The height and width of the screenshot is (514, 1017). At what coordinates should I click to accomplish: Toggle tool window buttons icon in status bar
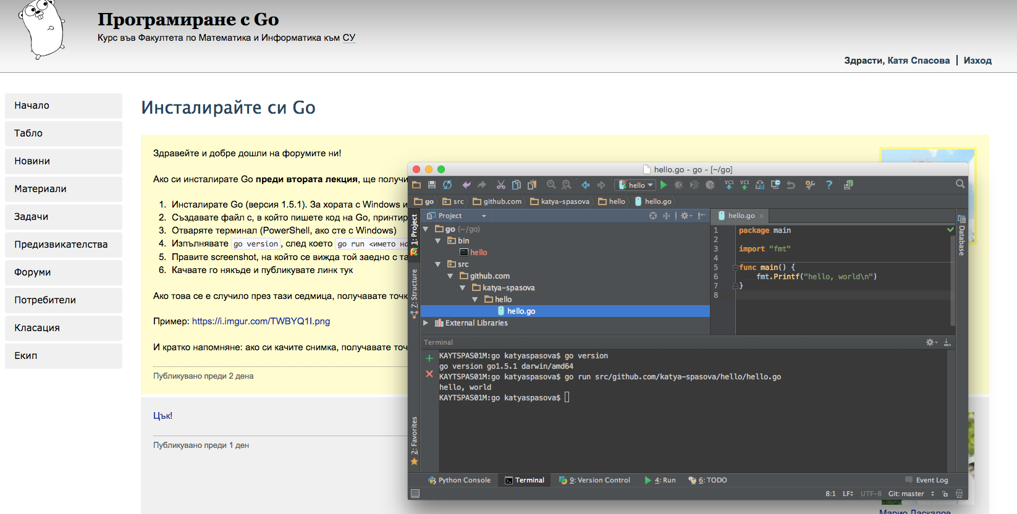coord(415,494)
